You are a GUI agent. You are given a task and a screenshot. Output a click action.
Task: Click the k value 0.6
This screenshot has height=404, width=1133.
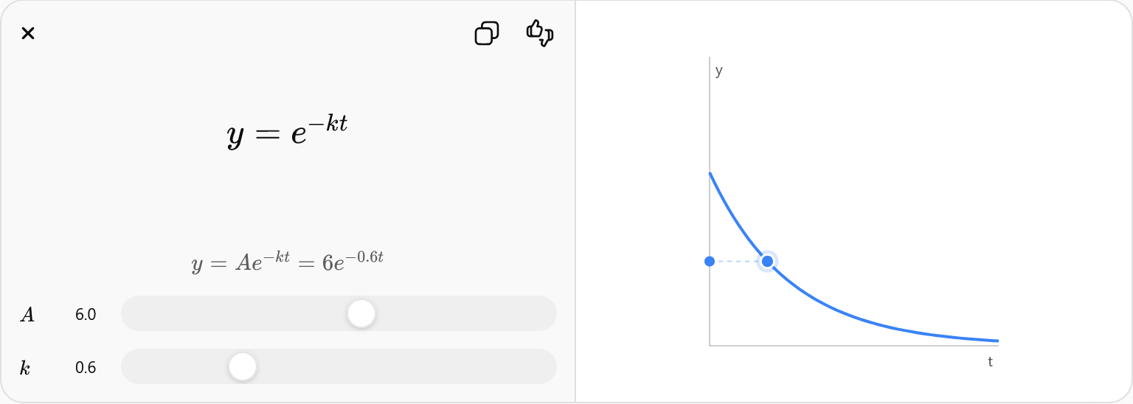(86, 367)
